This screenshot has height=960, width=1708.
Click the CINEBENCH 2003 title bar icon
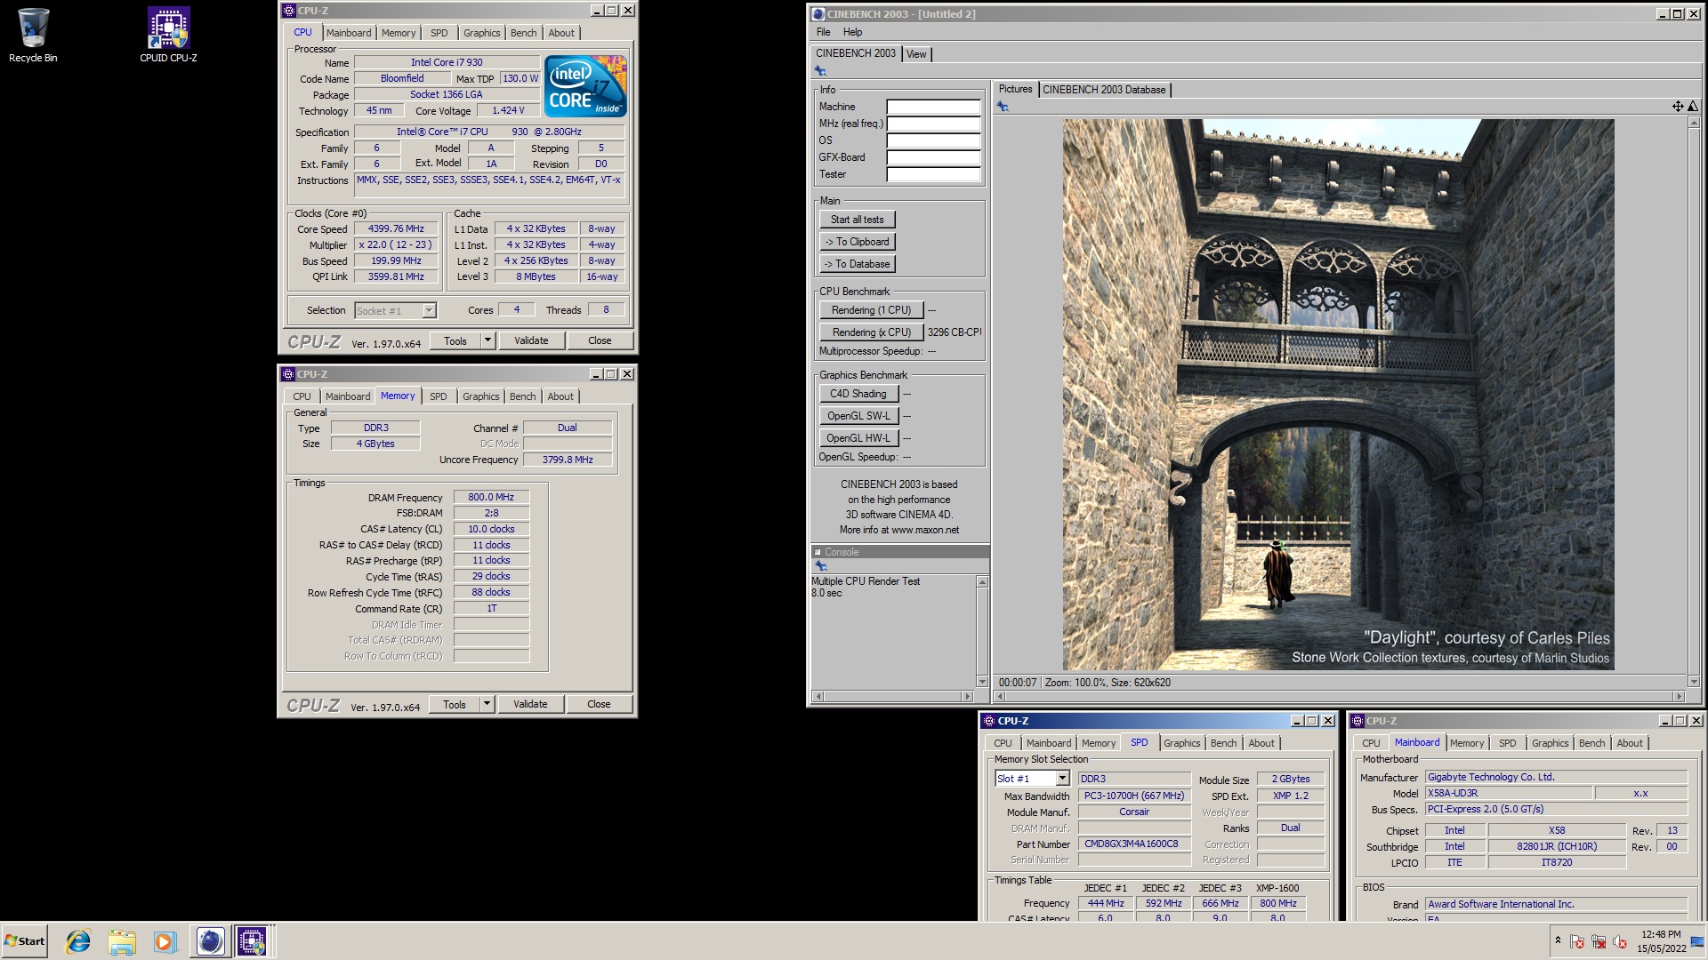[818, 13]
